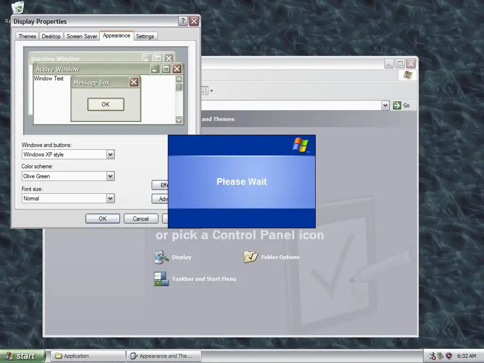Image resolution: width=484 pixels, height=363 pixels.
Task: Switch to Appearance and Themes taskbar button
Action: coord(164,356)
